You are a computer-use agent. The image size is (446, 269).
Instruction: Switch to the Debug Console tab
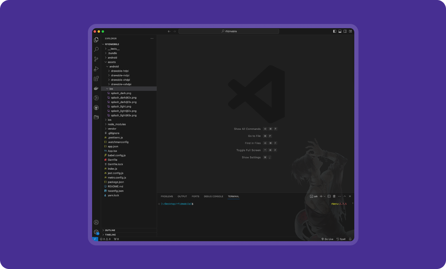[x=213, y=196]
